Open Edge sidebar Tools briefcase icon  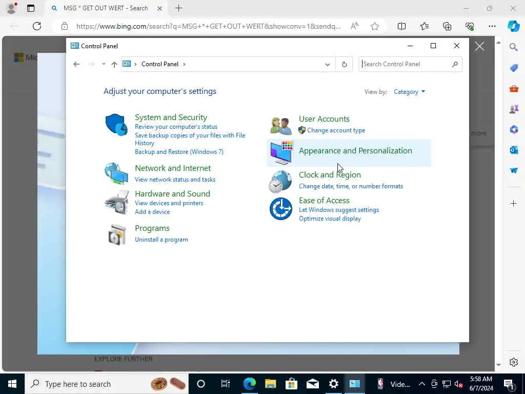514,89
